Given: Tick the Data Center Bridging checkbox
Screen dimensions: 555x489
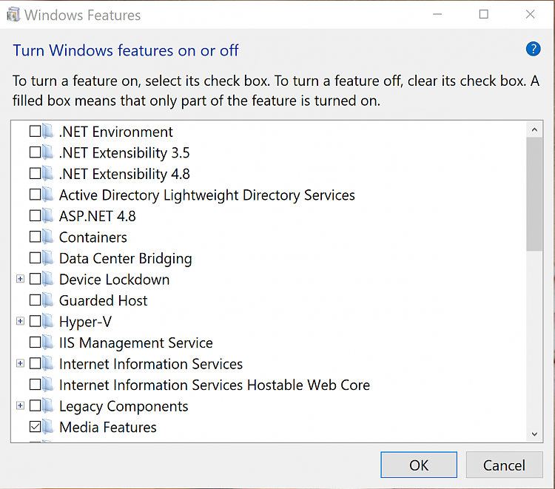Looking at the screenshot, I should pyautogui.click(x=35, y=258).
